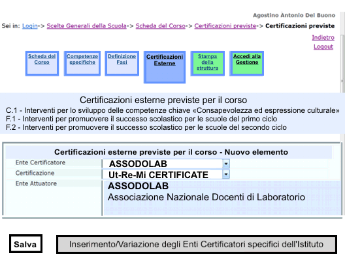This screenshot has width=345, height=276.
Task: Open the Competenze specifiche tab
Action: tap(82, 63)
